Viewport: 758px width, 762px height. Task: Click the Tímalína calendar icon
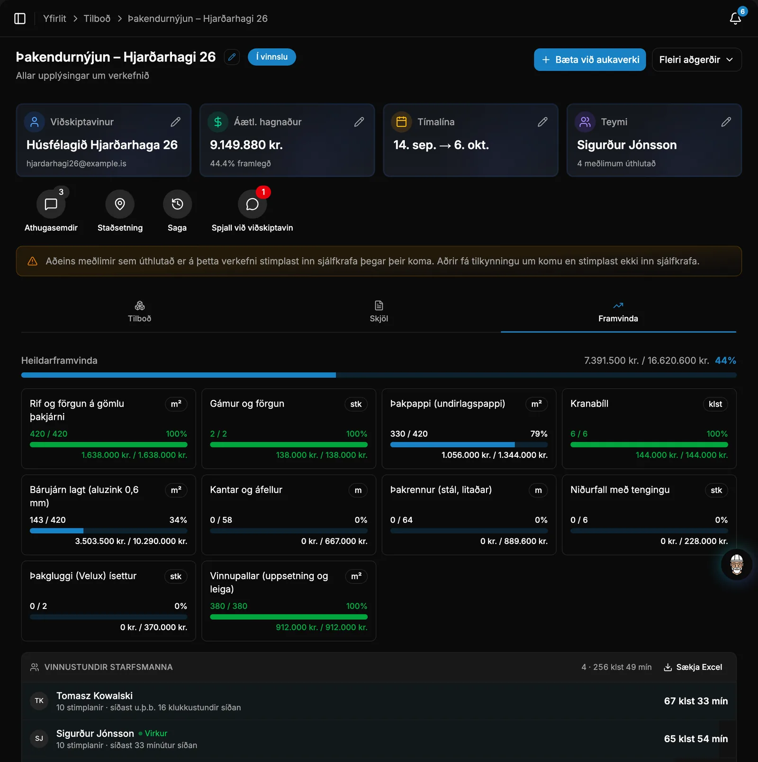click(x=401, y=122)
